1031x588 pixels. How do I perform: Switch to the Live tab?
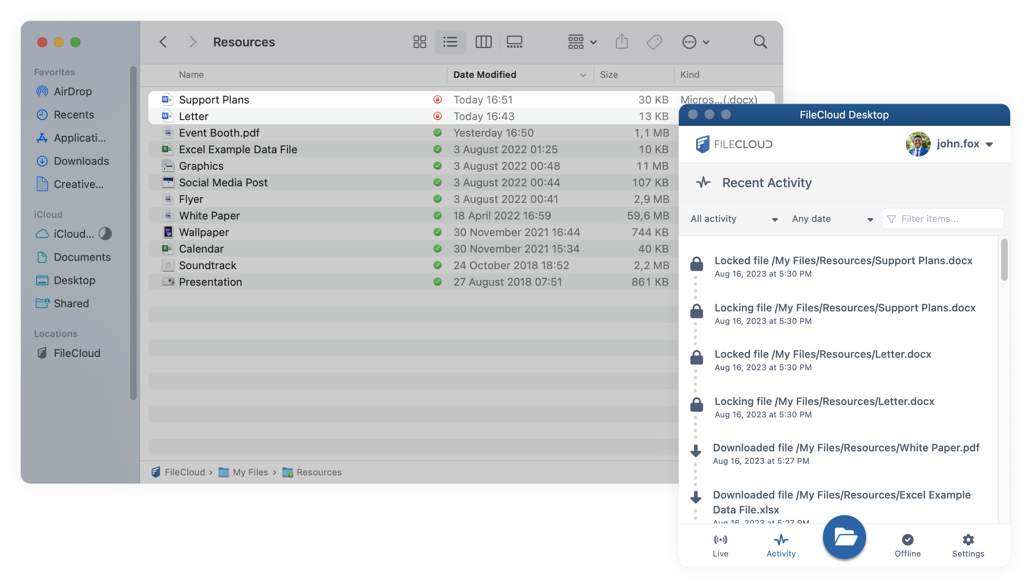(720, 546)
